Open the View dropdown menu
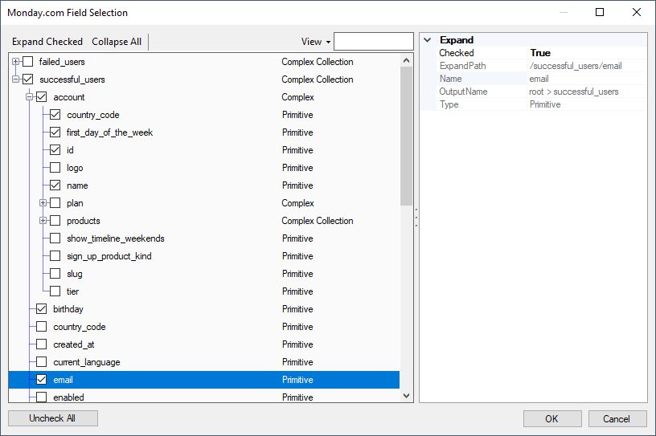This screenshot has height=436, width=656. [x=316, y=42]
